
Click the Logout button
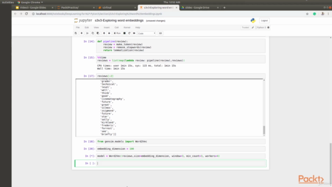264,21
